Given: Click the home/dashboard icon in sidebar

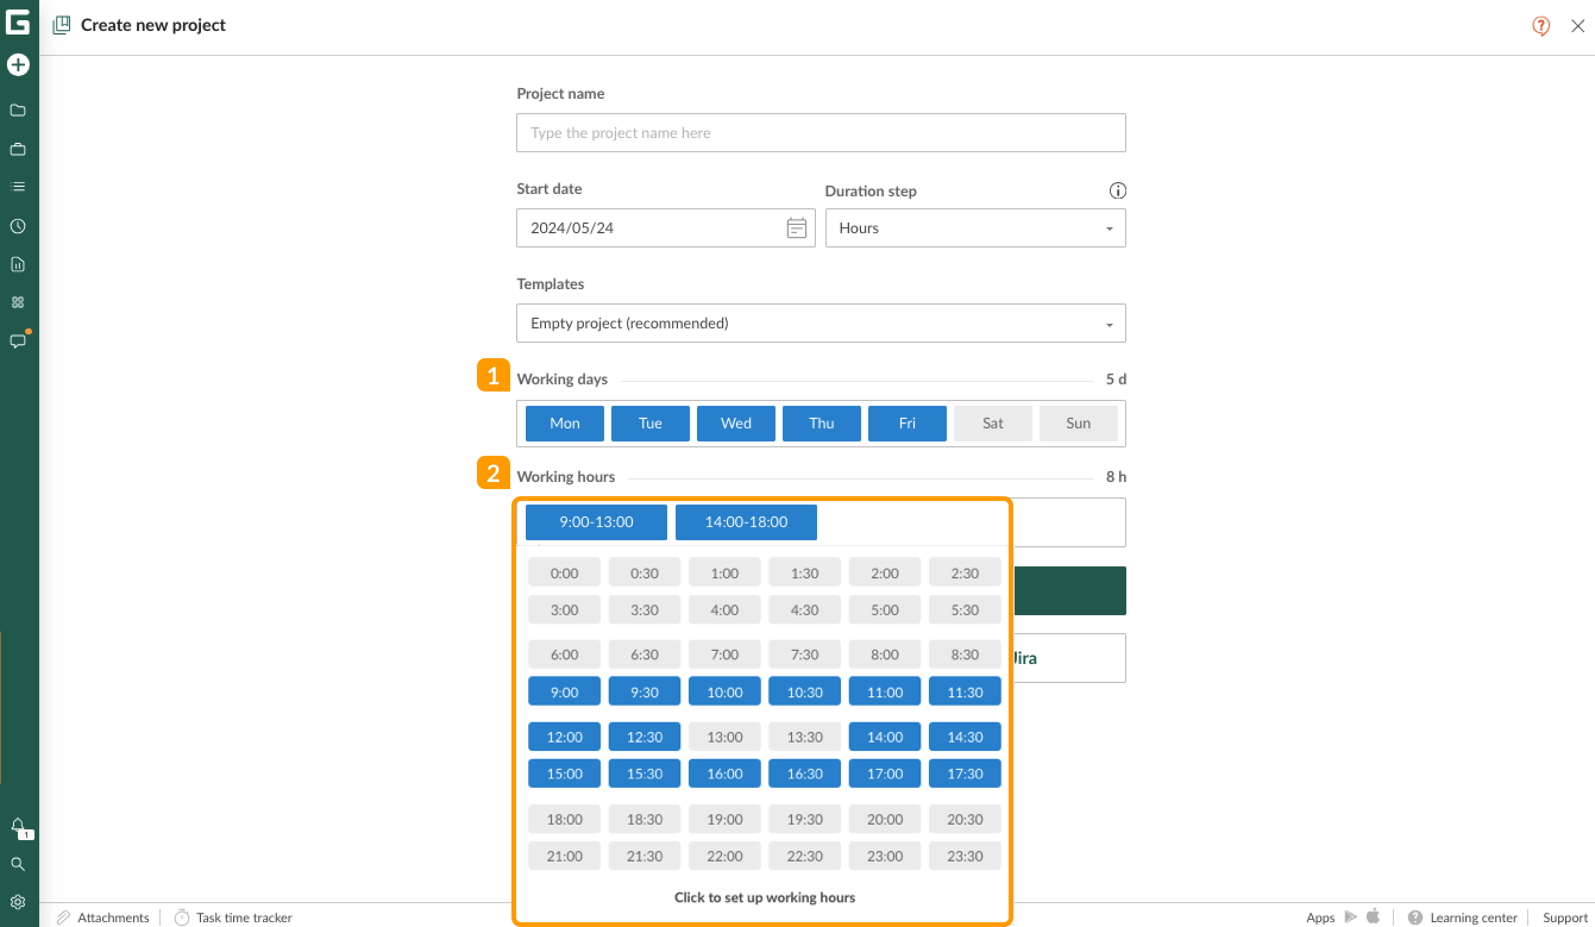Looking at the screenshot, I should coord(18,22).
